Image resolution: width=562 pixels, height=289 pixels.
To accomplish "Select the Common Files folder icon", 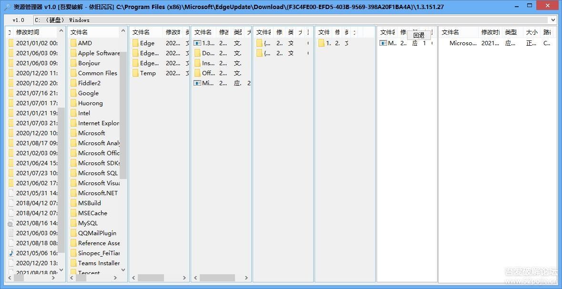I will [x=73, y=73].
